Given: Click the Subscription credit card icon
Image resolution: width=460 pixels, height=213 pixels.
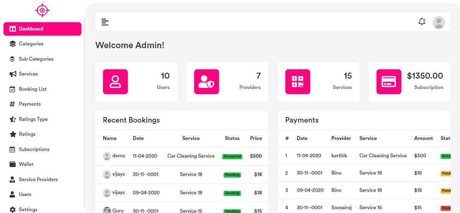Looking at the screenshot, I should (x=389, y=82).
